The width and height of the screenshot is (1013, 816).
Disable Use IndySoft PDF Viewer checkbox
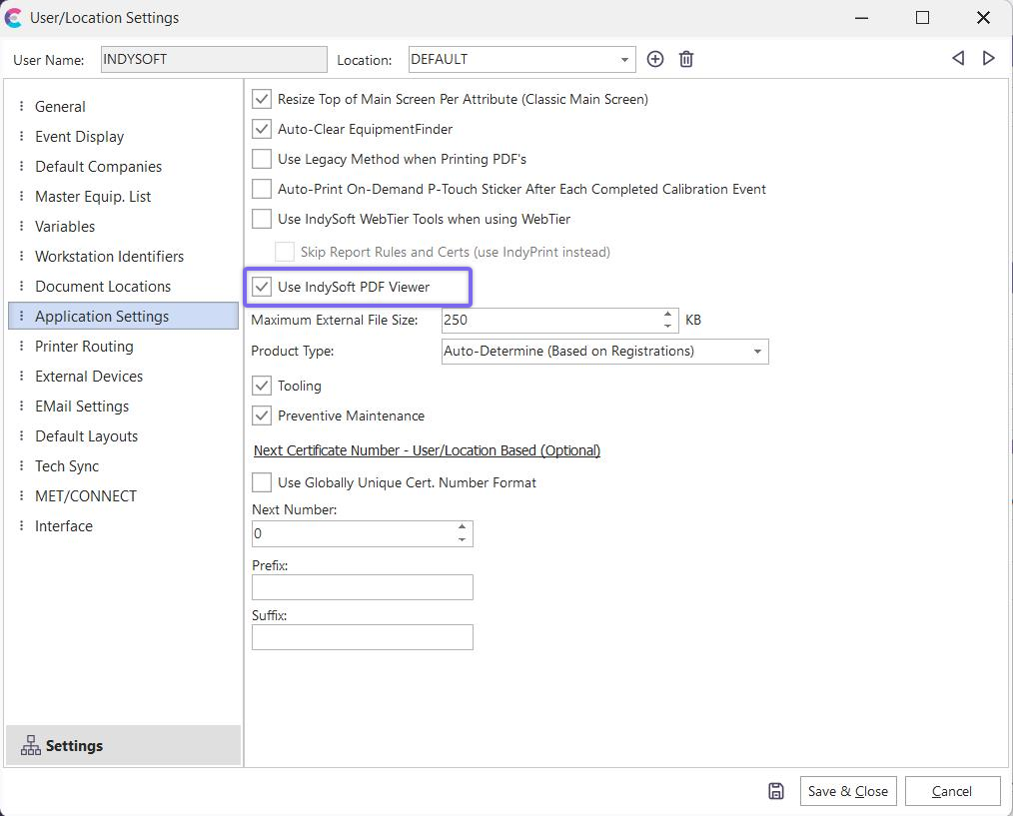262,287
